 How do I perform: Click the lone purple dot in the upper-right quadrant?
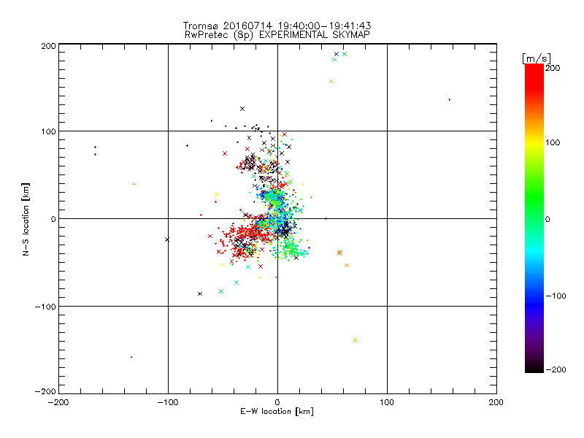pos(450,100)
